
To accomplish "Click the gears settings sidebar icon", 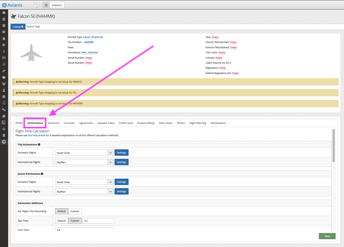I will (x=4, y=110).
